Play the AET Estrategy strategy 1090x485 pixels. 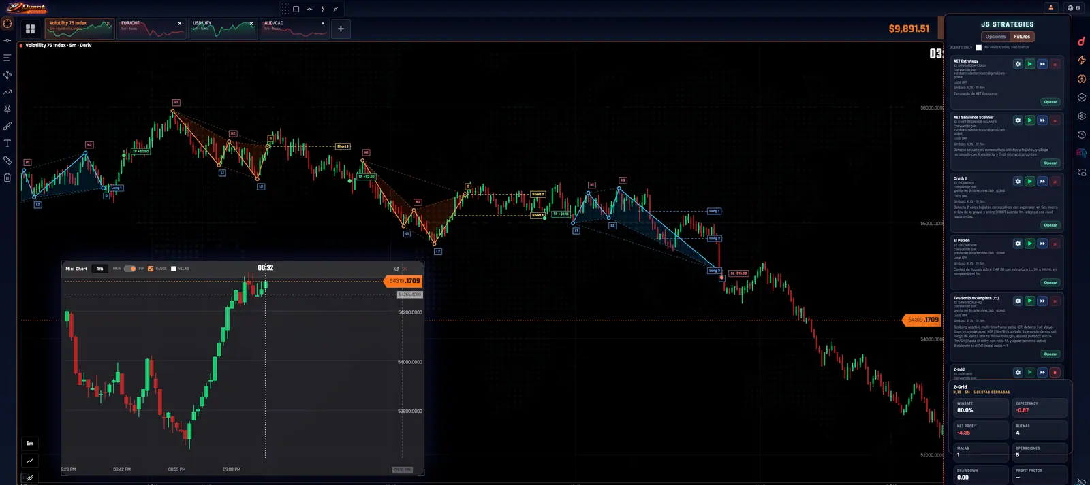1030,64
